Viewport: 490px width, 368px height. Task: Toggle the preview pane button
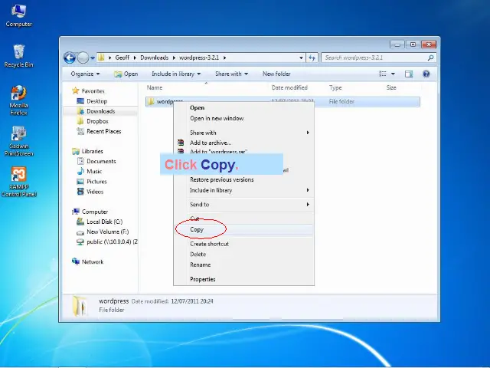[x=409, y=74]
